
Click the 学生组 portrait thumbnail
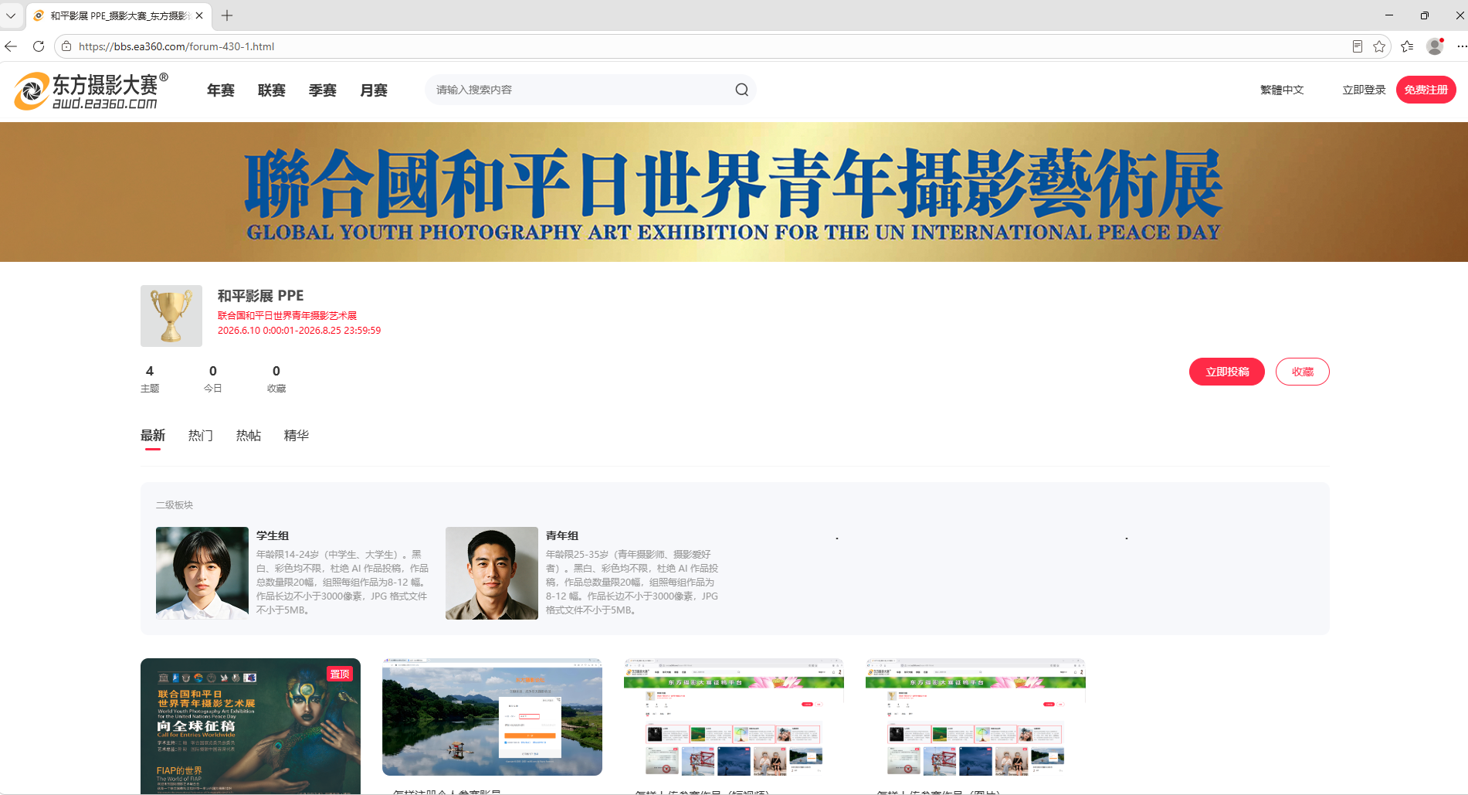click(x=202, y=573)
